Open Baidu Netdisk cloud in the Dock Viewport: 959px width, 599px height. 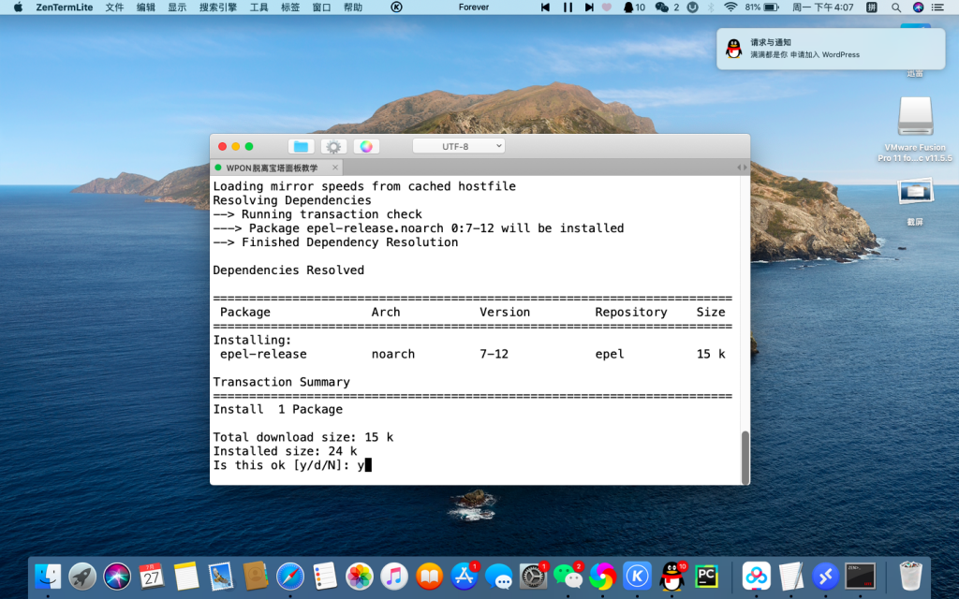pyautogui.click(x=756, y=576)
